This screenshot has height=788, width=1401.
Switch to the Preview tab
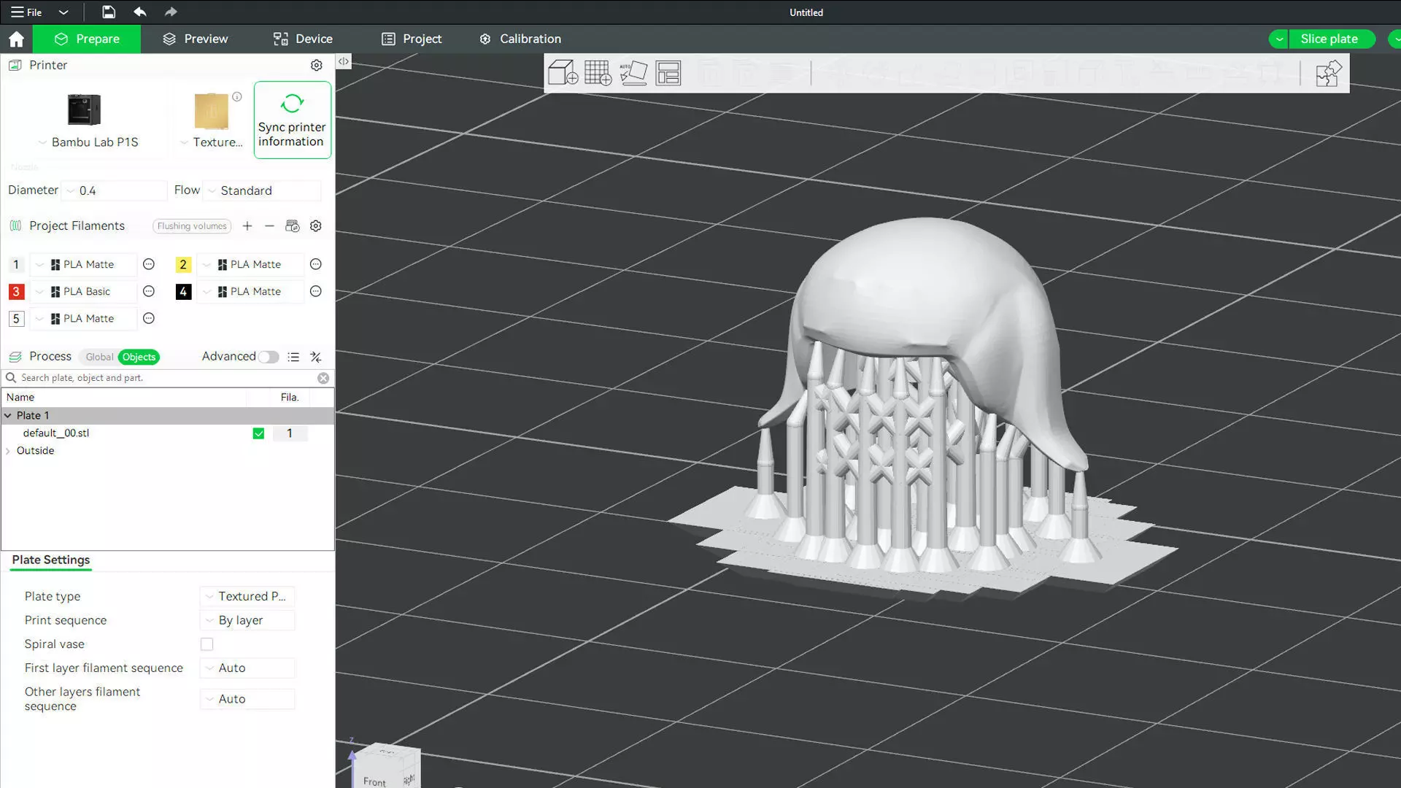tap(195, 39)
